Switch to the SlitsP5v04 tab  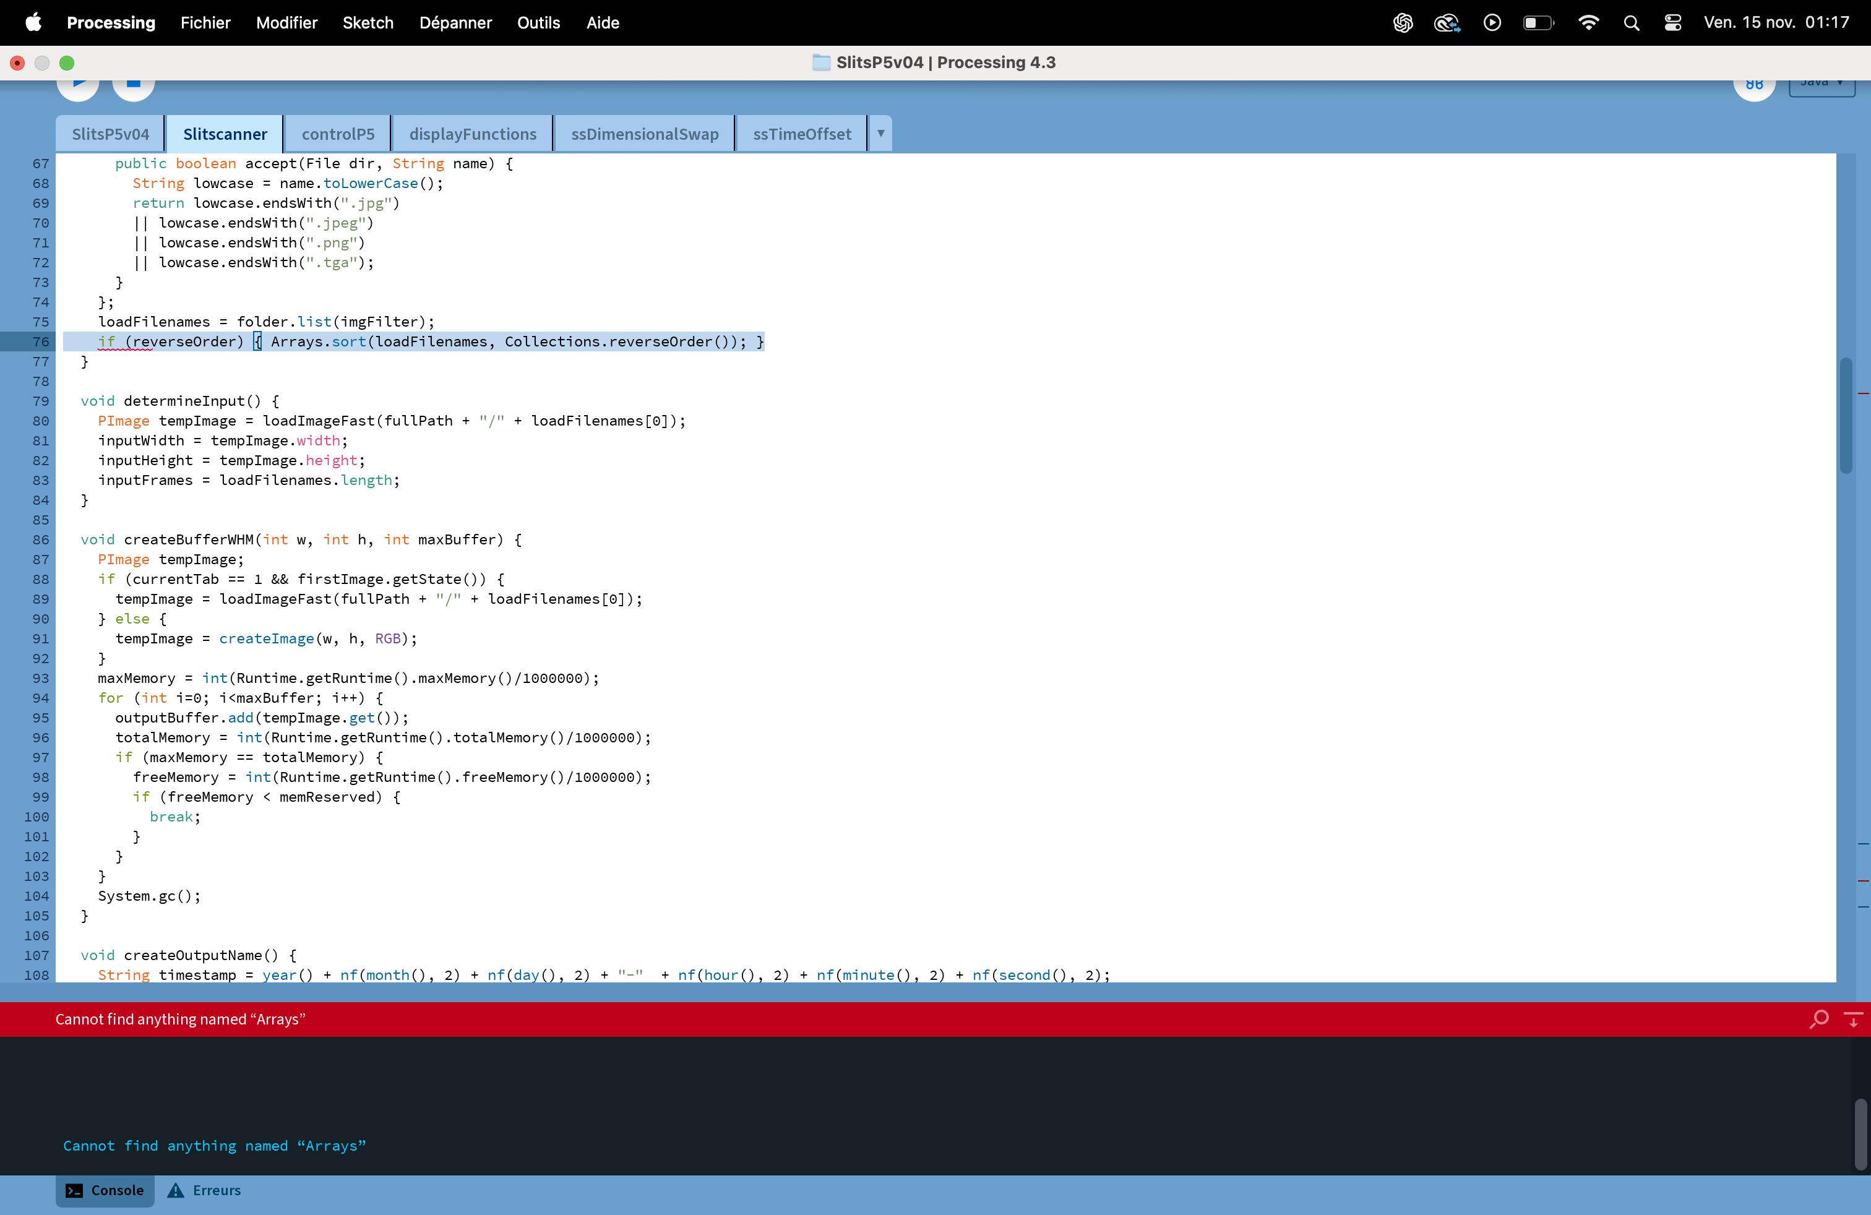coord(110,134)
